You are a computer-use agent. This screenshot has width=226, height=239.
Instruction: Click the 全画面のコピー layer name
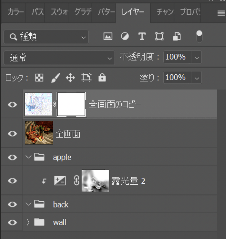tap(115, 104)
